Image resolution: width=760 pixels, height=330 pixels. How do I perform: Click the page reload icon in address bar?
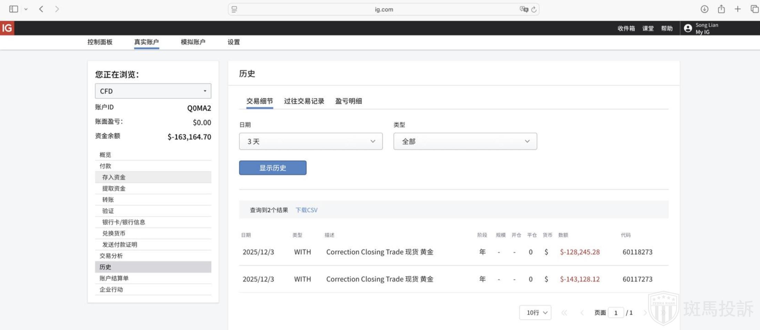tap(534, 9)
